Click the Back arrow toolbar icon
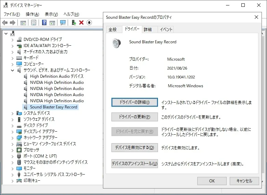This screenshot has height=195, width=267. point(5,22)
